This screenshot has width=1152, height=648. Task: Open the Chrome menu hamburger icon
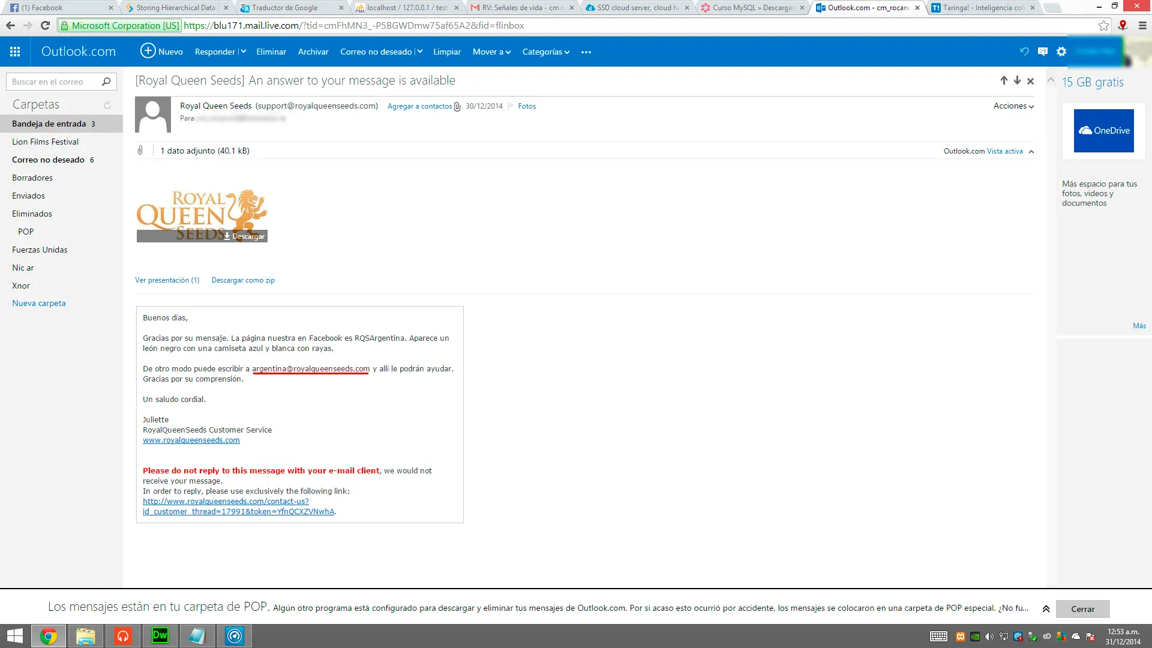coord(1142,25)
